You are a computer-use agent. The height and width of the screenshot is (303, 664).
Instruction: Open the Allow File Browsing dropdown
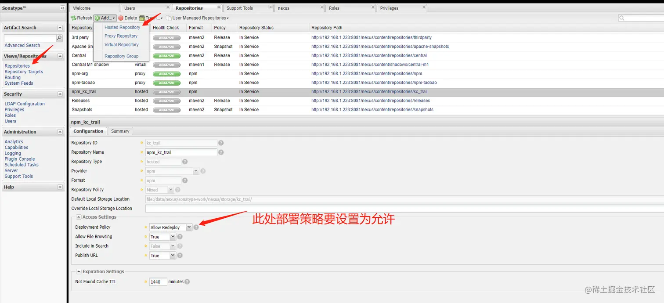[173, 237]
